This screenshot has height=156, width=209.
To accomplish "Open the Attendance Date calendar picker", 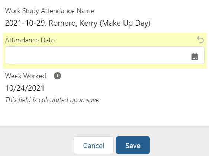I will pyautogui.click(x=194, y=57).
